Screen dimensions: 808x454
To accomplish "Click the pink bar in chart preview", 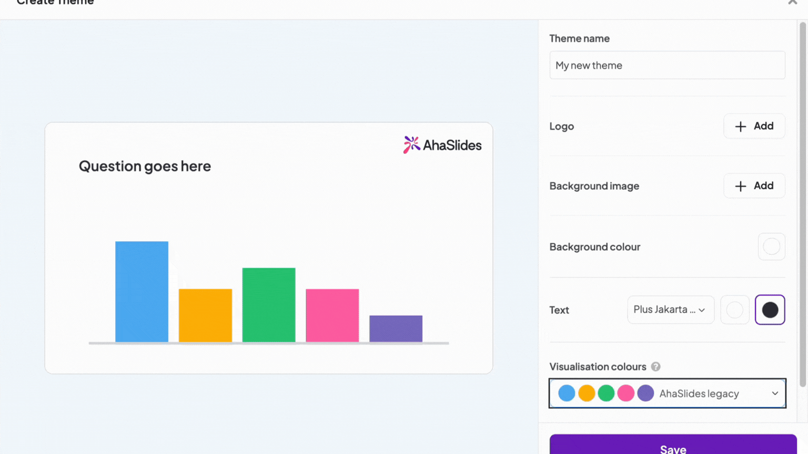I will 332,315.
